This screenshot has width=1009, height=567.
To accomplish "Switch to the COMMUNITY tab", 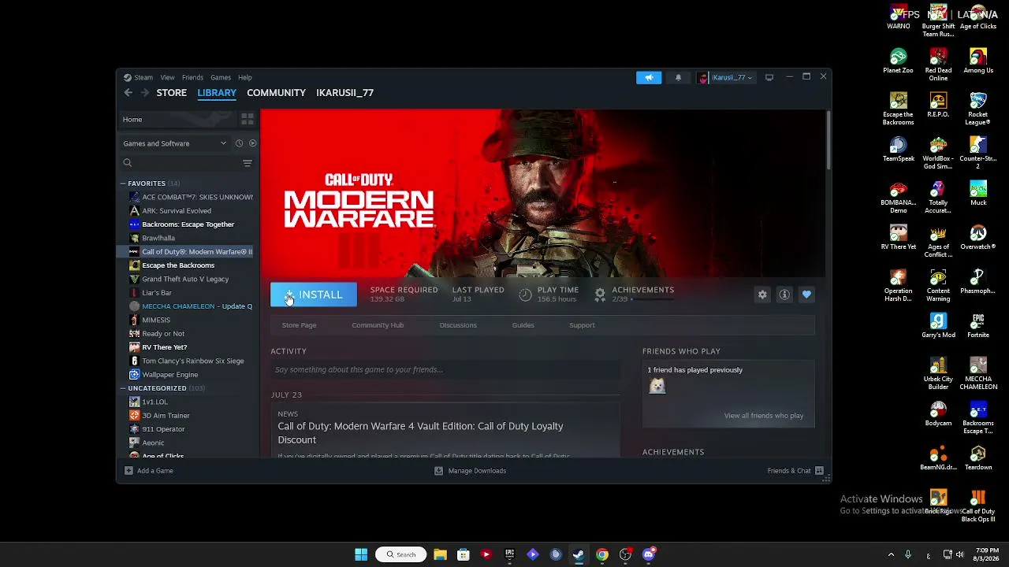I will (276, 93).
